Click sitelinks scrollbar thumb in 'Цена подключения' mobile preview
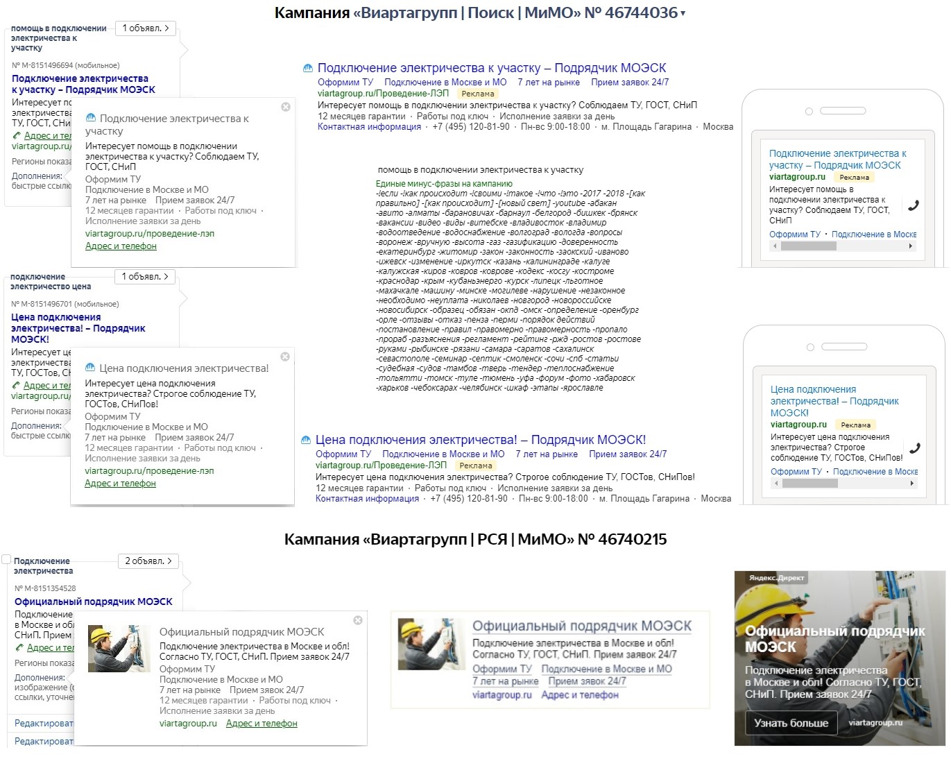 [810, 484]
